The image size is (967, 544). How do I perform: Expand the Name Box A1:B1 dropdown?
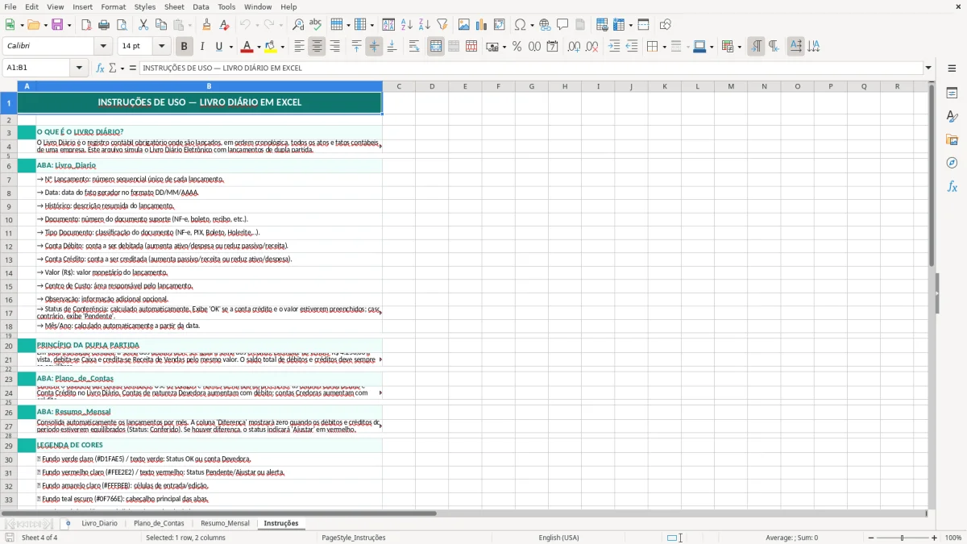click(79, 69)
